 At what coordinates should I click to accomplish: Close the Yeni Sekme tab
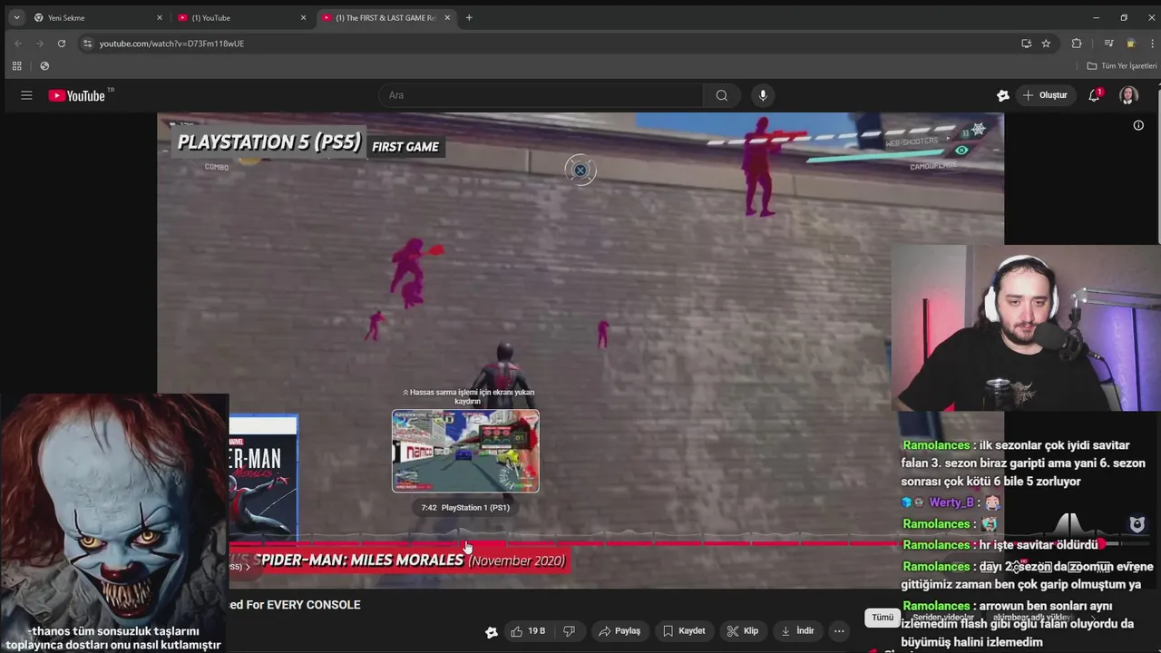pyautogui.click(x=160, y=17)
